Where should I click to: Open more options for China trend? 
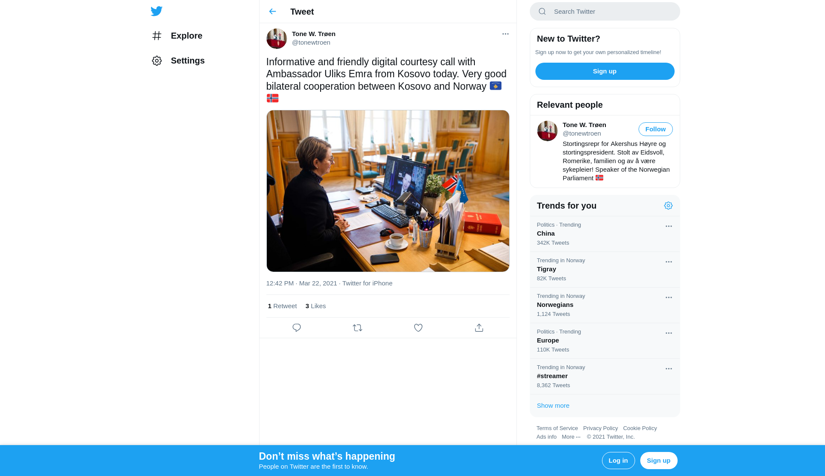pos(669,226)
